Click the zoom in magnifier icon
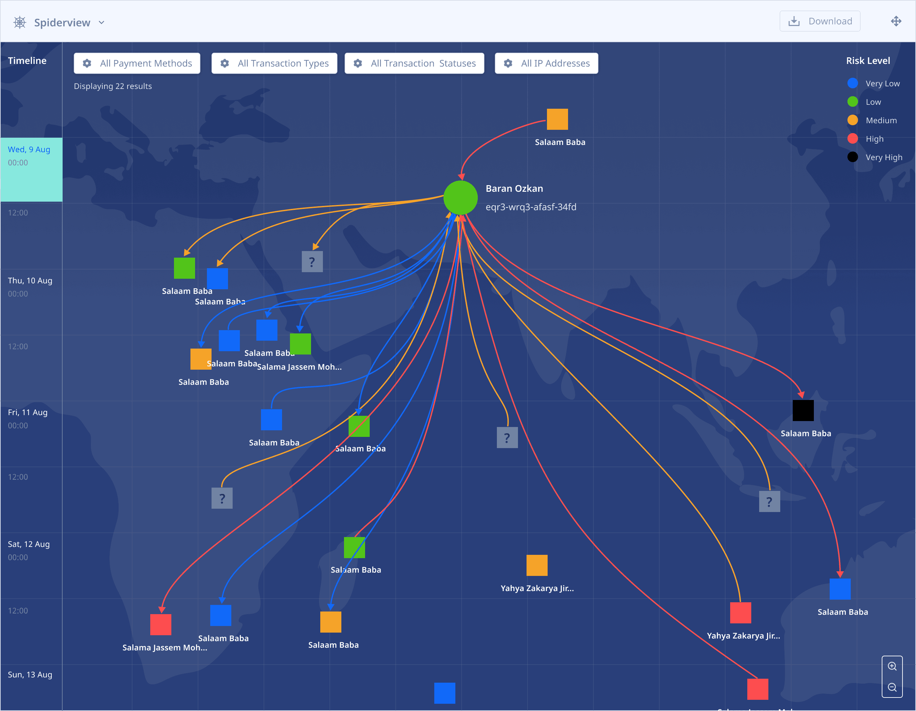Image resolution: width=916 pixels, height=711 pixels. coord(892,666)
